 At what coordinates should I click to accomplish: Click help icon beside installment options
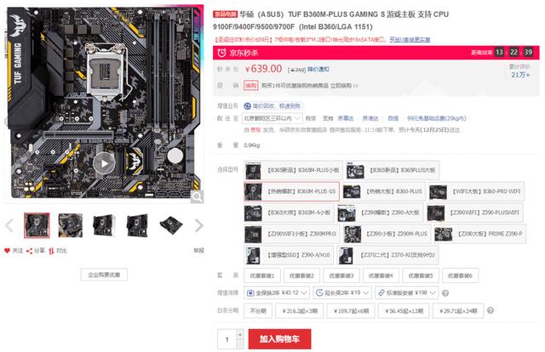tap(490, 310)
